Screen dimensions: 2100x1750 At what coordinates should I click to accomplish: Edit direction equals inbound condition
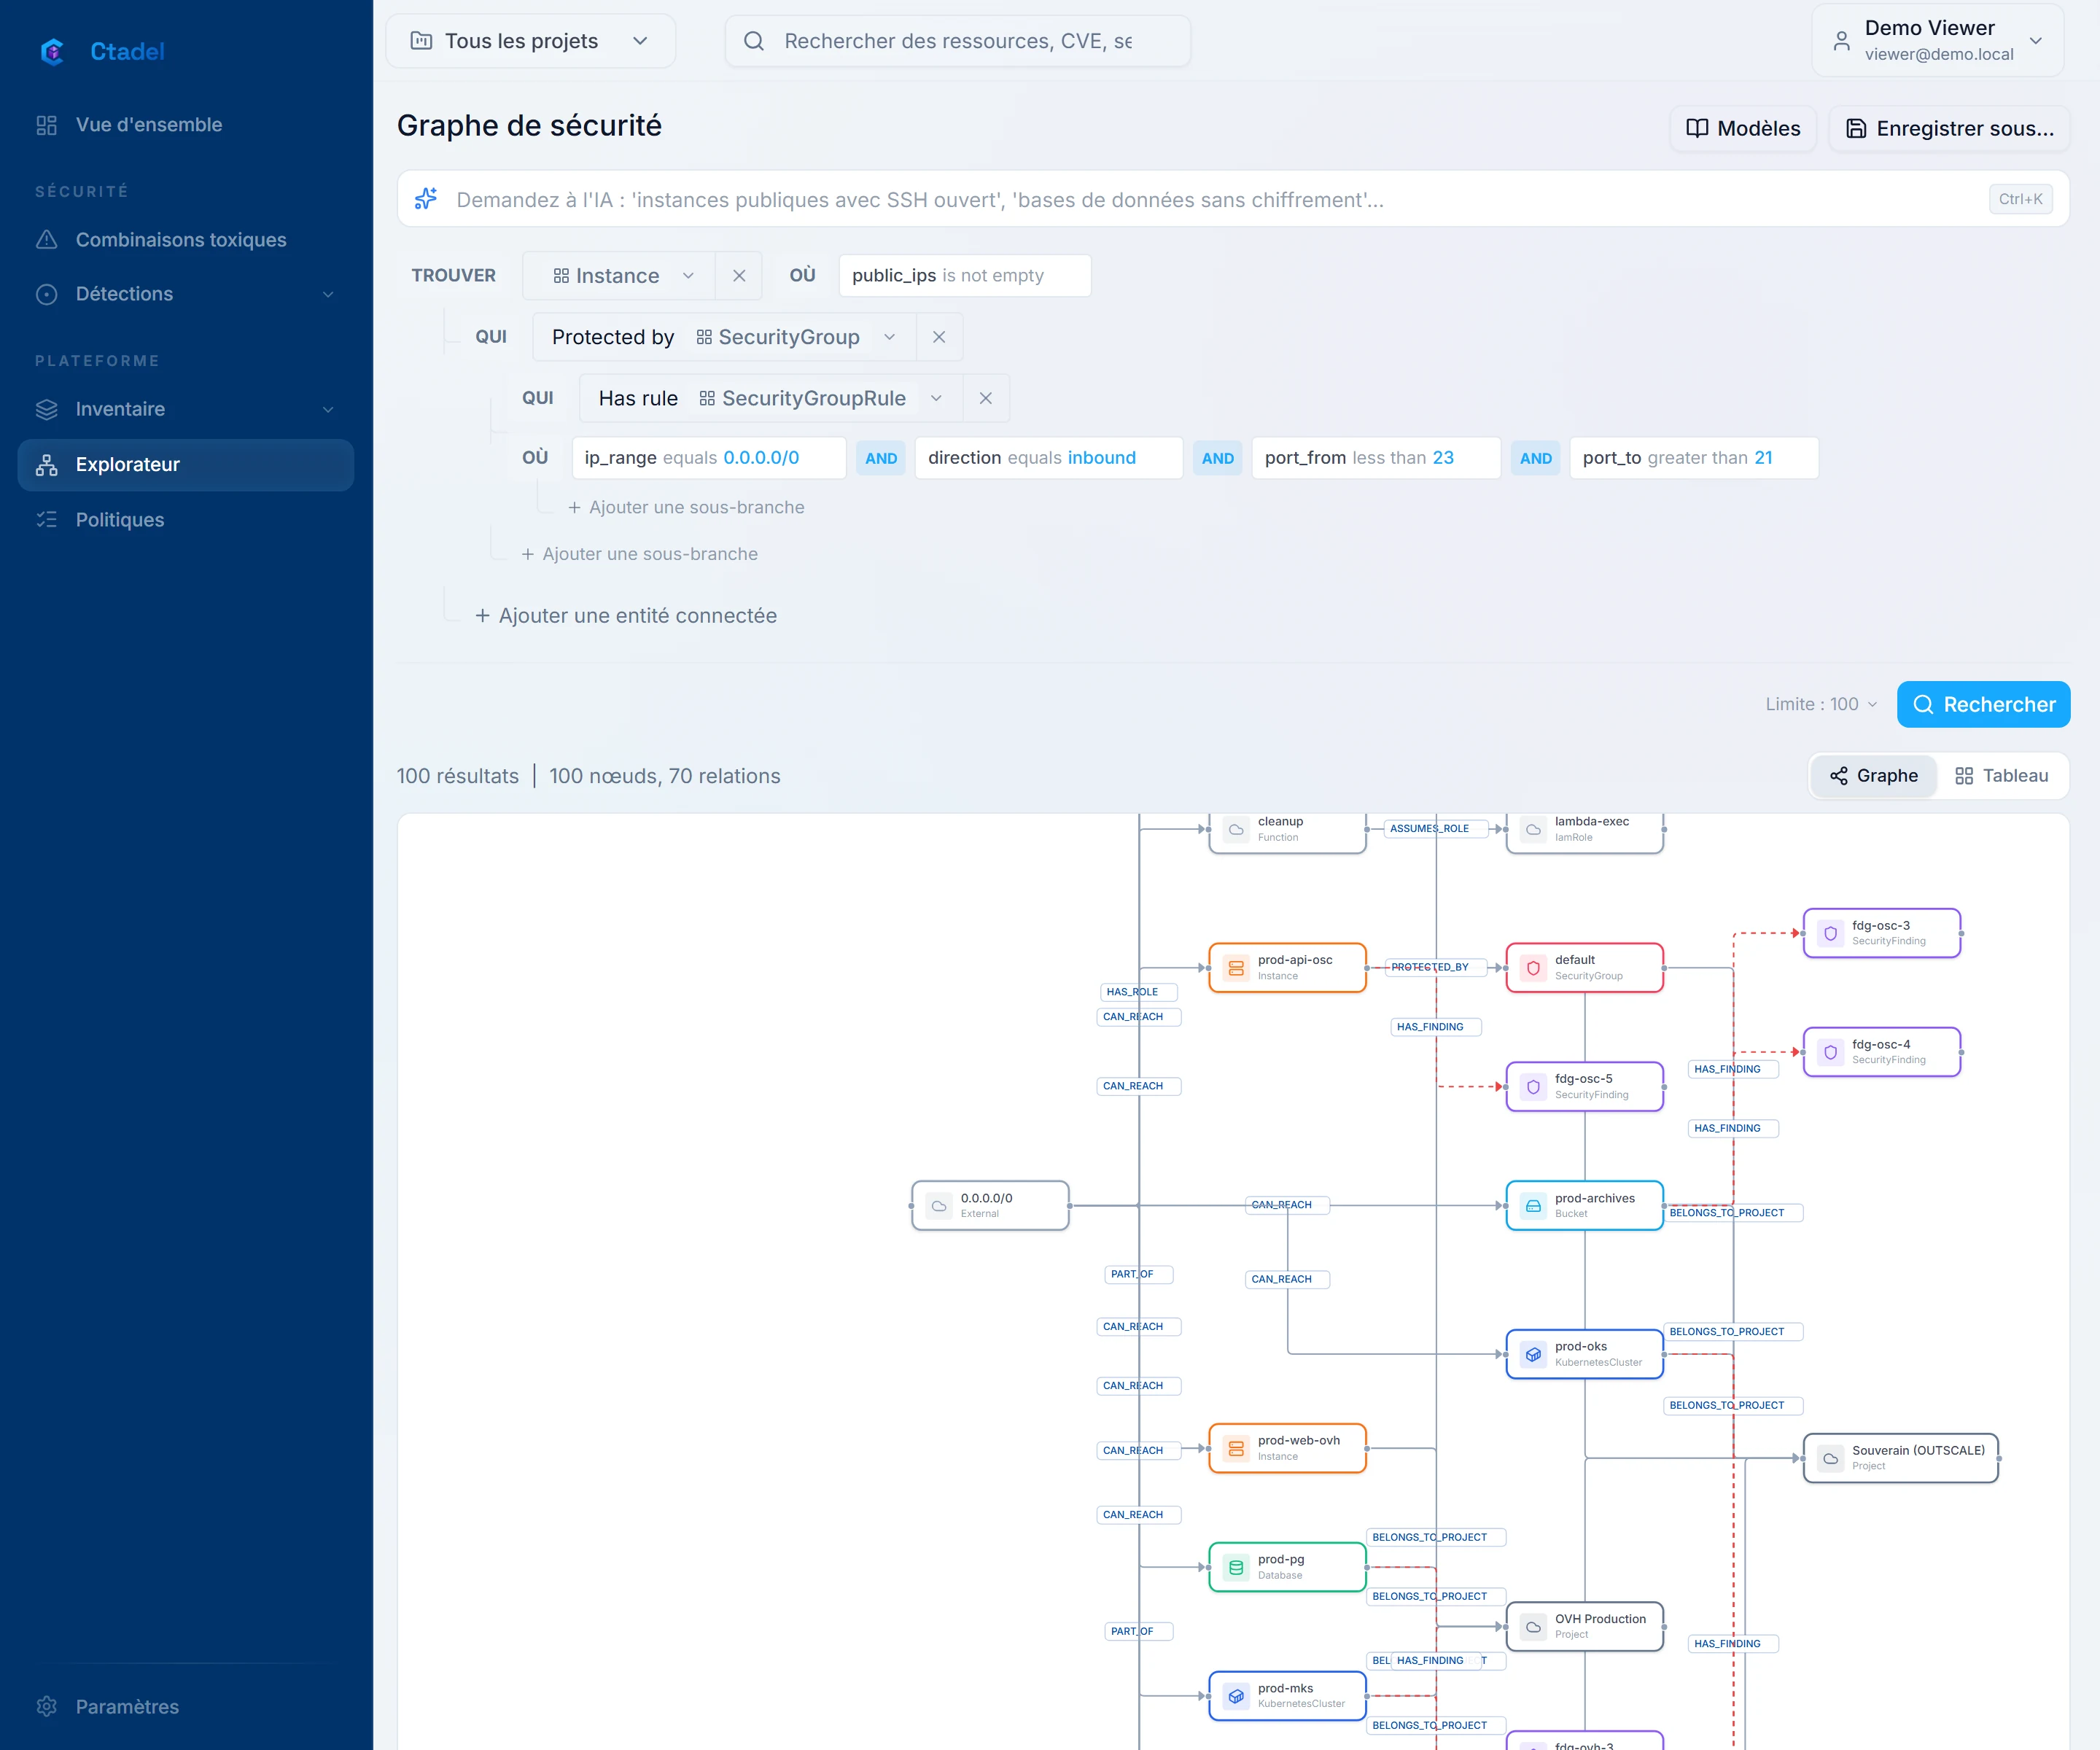(x=1048, y=458)
